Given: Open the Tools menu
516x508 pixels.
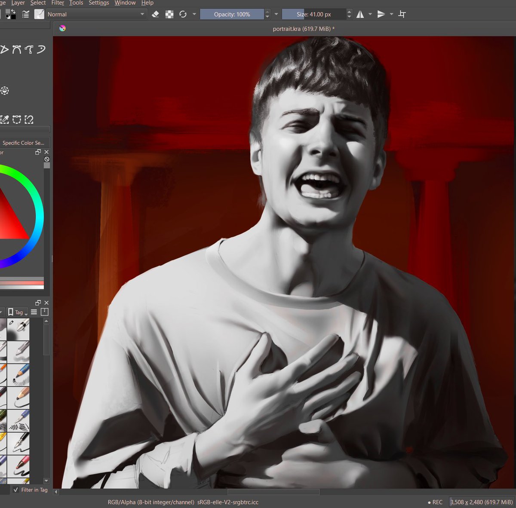Looking at the screenshot, I should click(76, 3).
